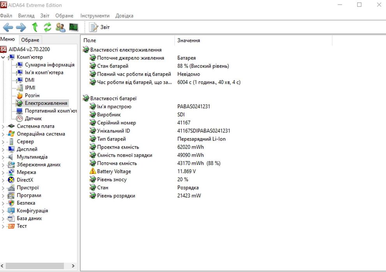Open the Вигляд menu

(26, 16)
